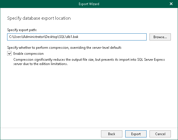Open the Browse... file location dialog
The width and height of the screenshot is (178, 140).
[x=162, y=37]
